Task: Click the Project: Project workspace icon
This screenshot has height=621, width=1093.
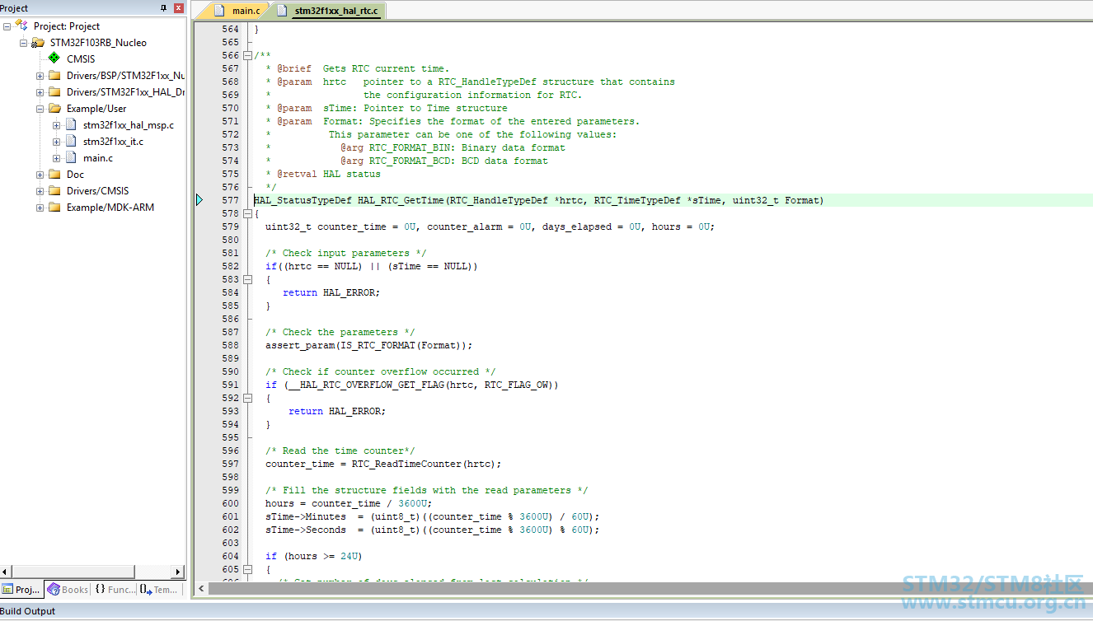Action: [22, 26]
